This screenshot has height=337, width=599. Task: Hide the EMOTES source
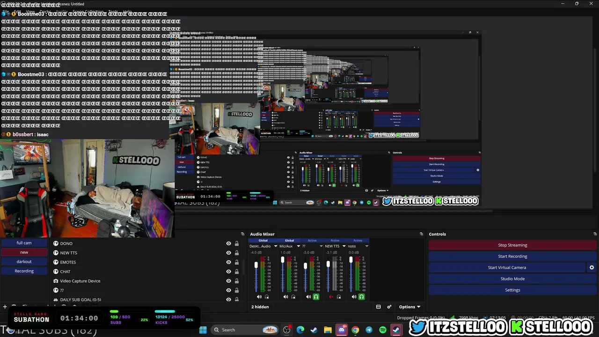pos(229,262)
